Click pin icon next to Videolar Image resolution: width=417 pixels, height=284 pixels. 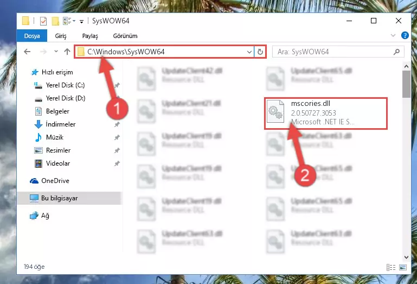pos(117,163)
